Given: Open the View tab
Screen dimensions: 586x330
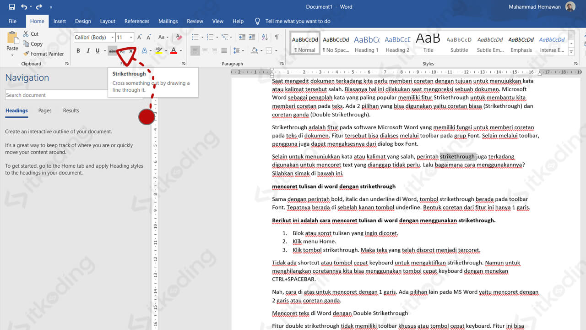Looking at the screenshot, I should point(218,21).
